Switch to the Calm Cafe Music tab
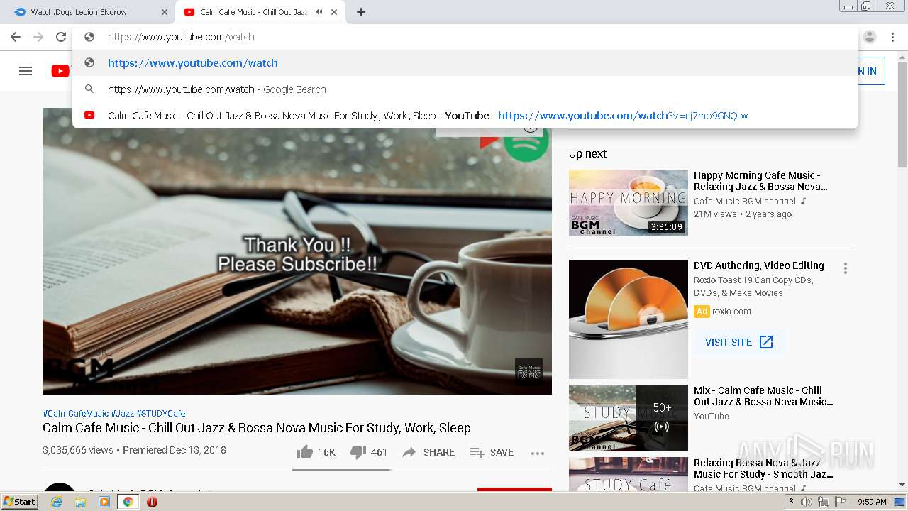Image resolution: width=908 pixels, height=511 pixels. tap(260, 12)
